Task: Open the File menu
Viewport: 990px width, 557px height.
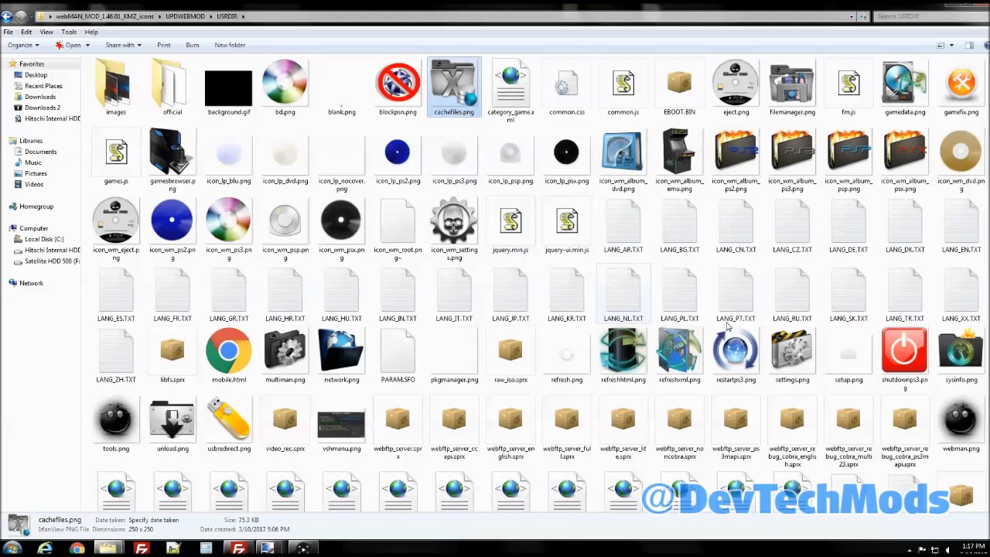Action: click(x=8, y=32)
